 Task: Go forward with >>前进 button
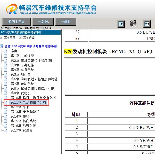[x=66, y=22]
